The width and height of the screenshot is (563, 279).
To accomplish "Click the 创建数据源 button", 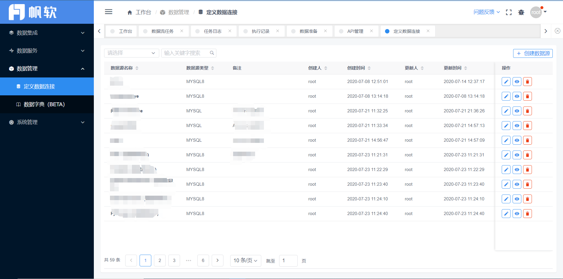I will pos(533,53).
